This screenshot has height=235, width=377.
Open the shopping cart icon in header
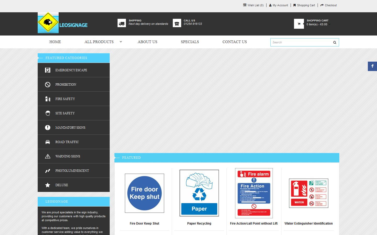(x=299, y=24)
